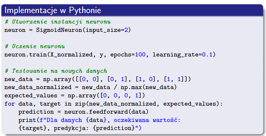Click the 'new_data_normalized' assignment variable

38,87
